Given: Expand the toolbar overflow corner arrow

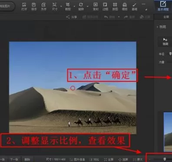Looking at the screenshot, I should [x=146, y=10].
